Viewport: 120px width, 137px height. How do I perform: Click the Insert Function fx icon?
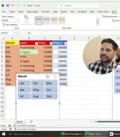(29, 33)
